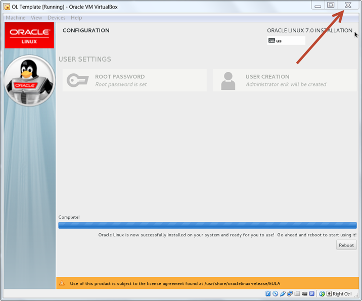The width and height of the screenshot is (362, 301).
Task: Click the video capture status icon
Action: (x=304, y=293)
